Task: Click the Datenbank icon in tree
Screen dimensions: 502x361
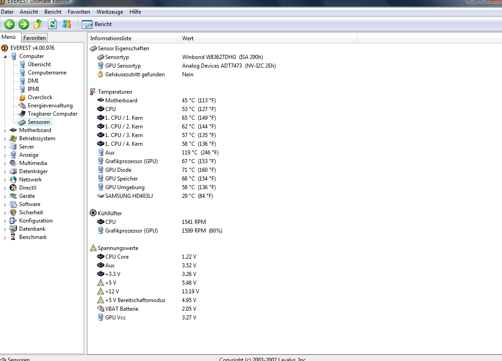Action: click(x=13, y=229)
